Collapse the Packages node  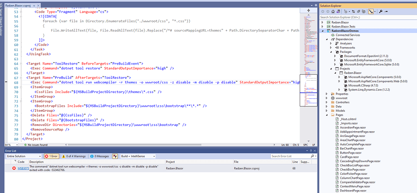[331, 52]
